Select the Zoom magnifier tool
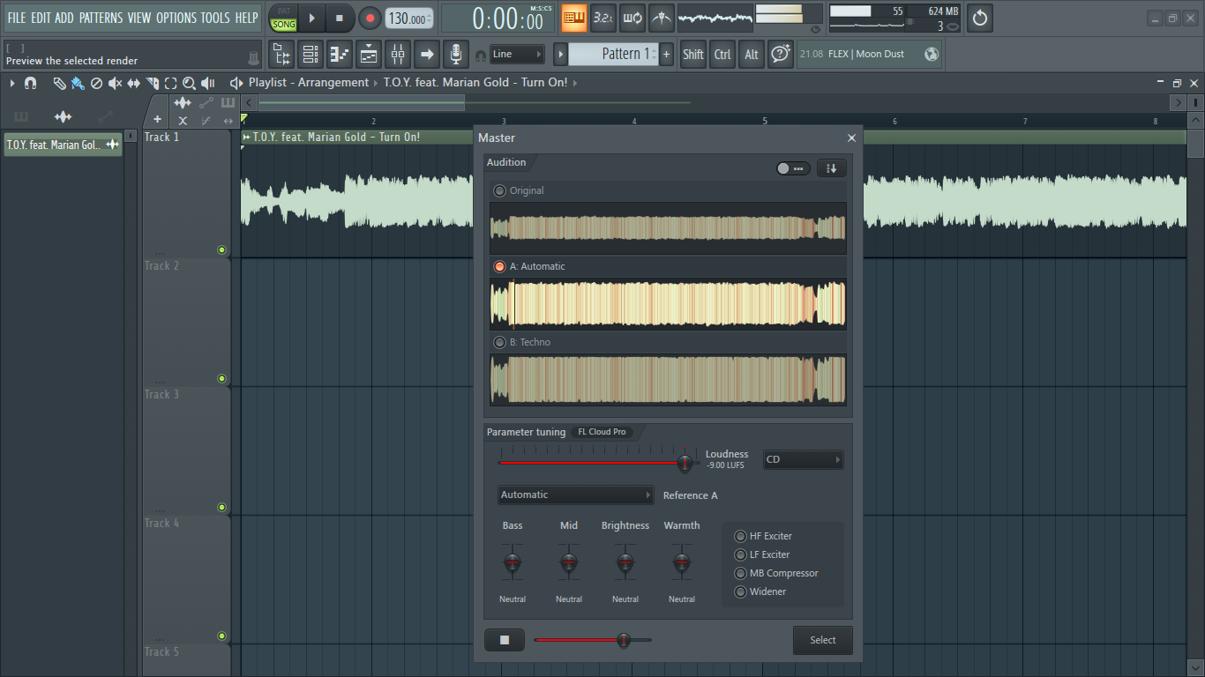 click(189, 83)
